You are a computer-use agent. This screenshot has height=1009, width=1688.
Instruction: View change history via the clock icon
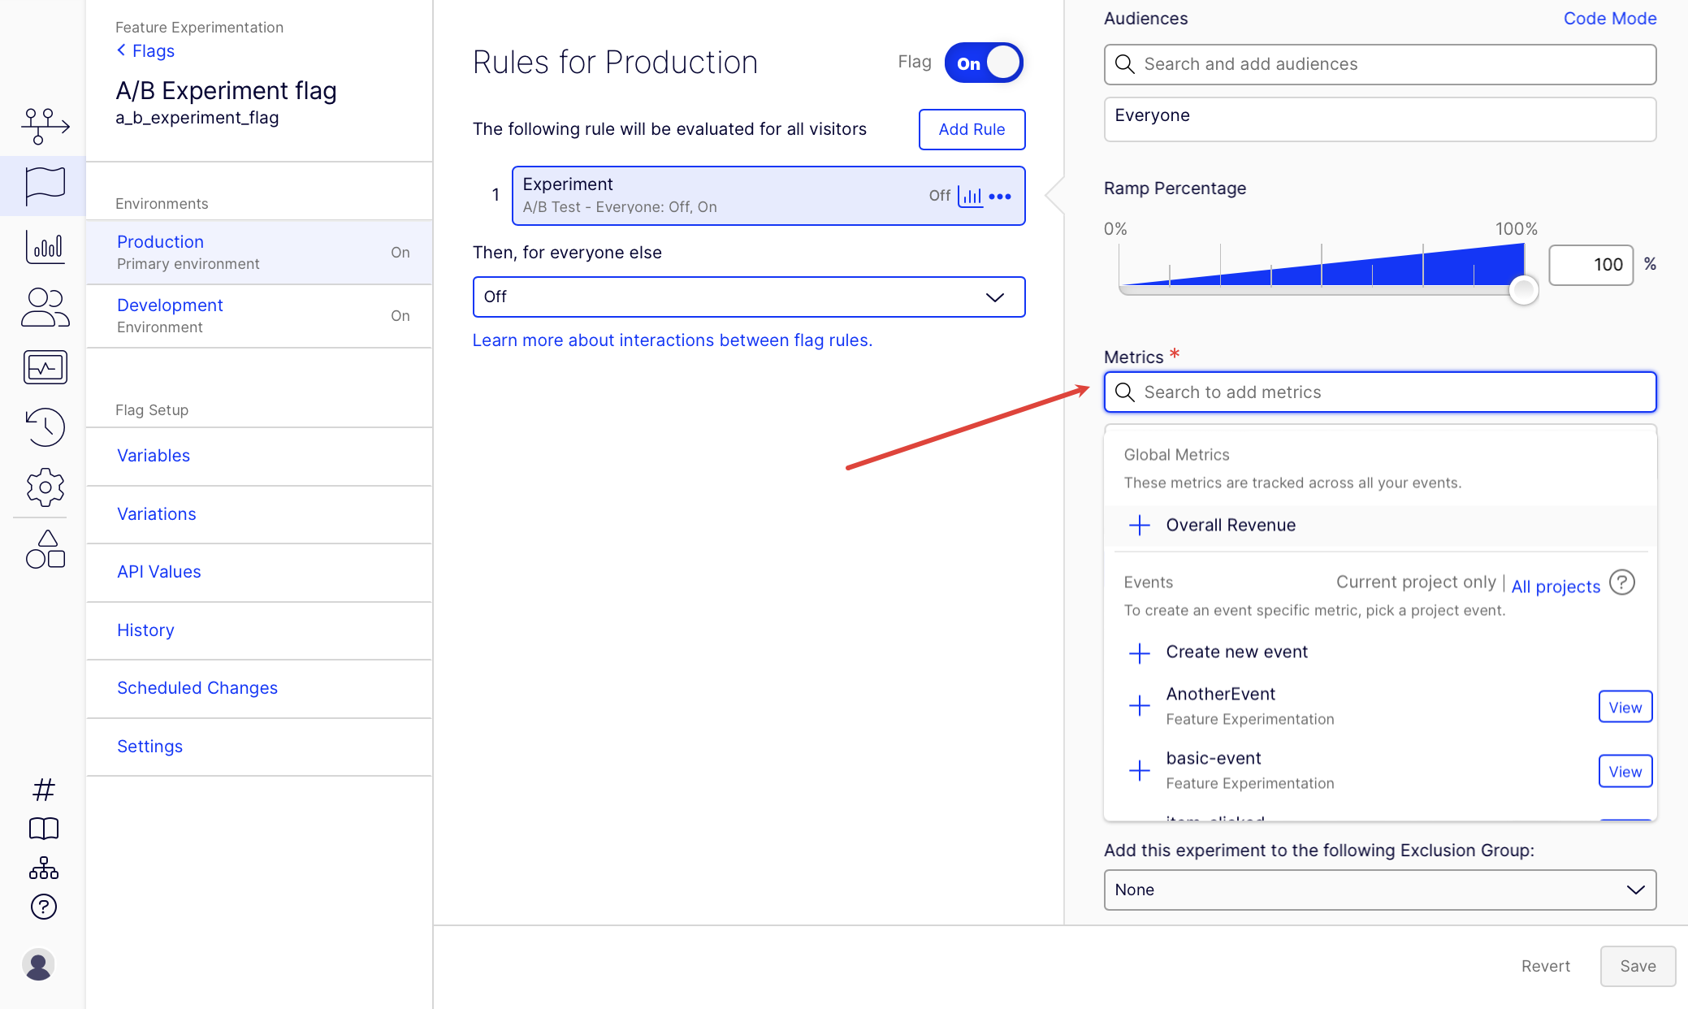pyautogui.click(x=45, y=427)
